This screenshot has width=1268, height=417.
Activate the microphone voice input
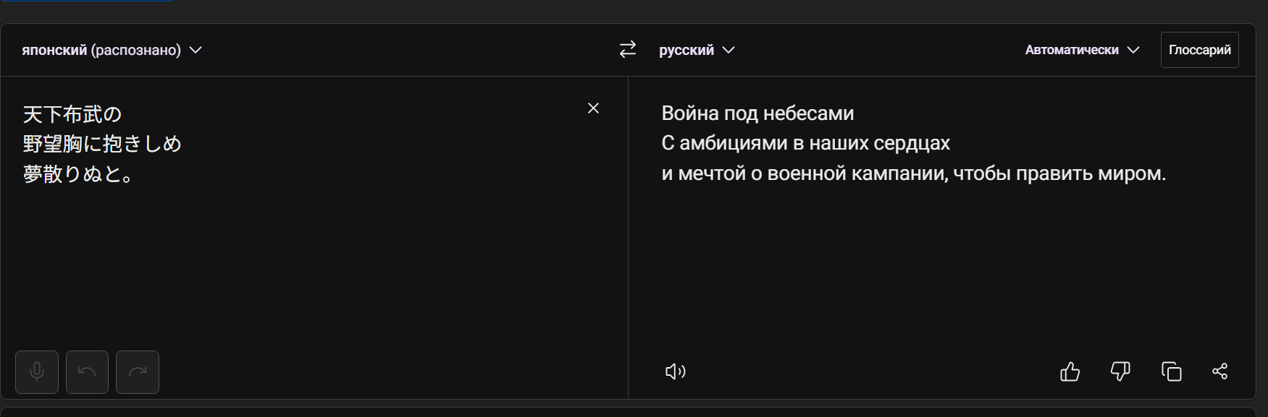(x=37, y=371)
